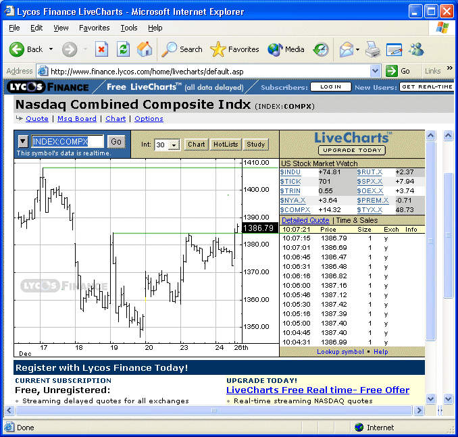Click the Stop loading icon
This screenshot has width=458, height=437.
click(x=101, y=49)
